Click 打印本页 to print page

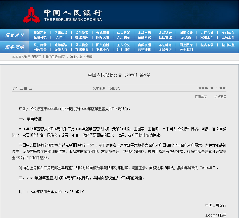[201, 97]
